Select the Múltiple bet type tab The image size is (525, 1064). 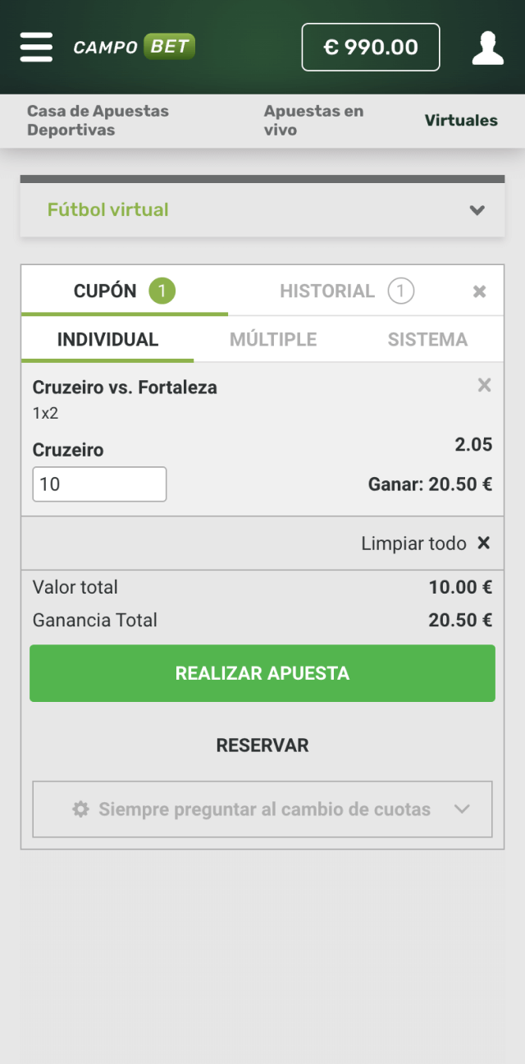click(273, 340)
